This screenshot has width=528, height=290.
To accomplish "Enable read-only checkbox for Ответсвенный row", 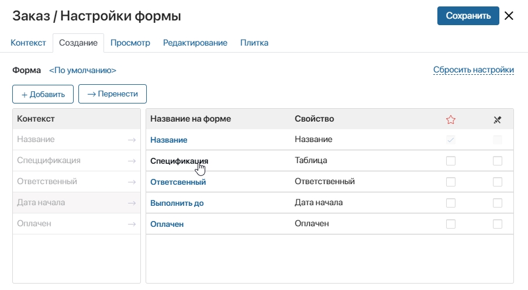I will [498, 182].
